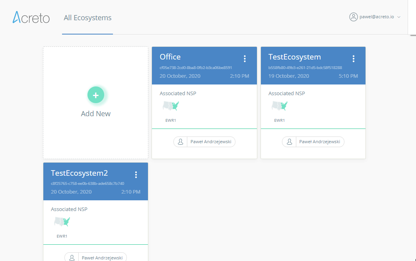
Task: Click the 2:10 PM time in the TestEcosystem2 card
Action: (x=131, y=192)
